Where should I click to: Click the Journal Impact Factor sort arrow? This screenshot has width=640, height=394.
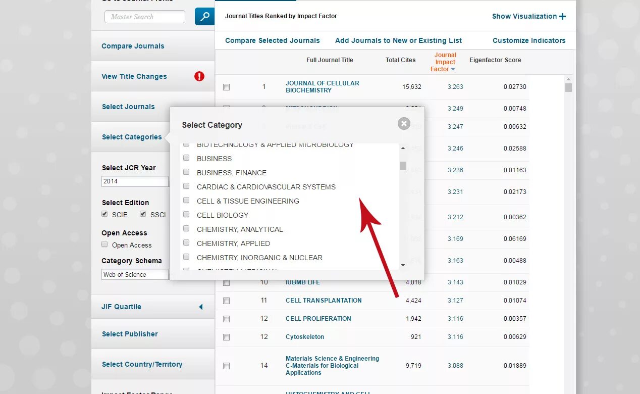(x=453, y=69)
